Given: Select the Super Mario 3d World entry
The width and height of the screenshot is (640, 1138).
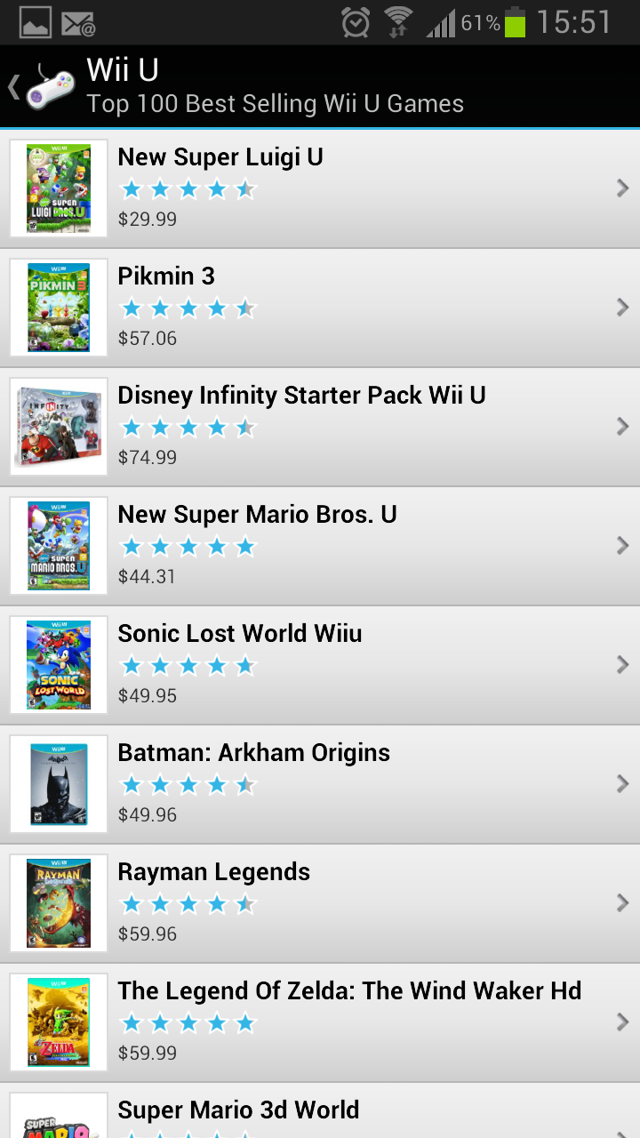Looking at the screenshot, I should [x=320, y=1110].
